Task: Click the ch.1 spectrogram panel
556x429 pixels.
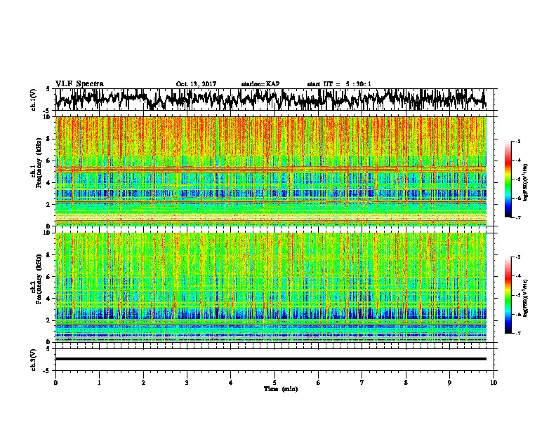Action: 270,171
